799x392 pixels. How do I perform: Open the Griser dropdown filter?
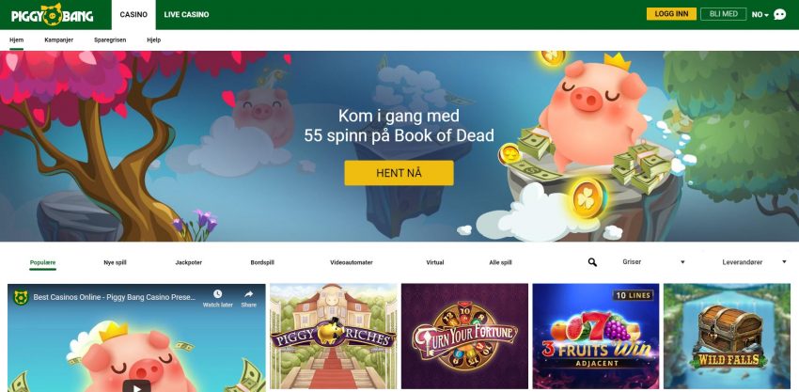[x=654, y=262]
